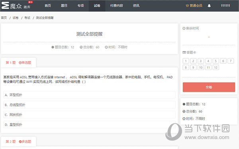This screenshot has width=239, height=149.
Task: Click the 普通会员 crown badge
Action: (x=194, y=6)
